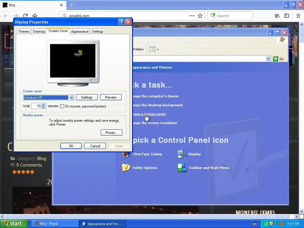This screenshot has height=228, width=304.
Task: Click the taskbar clock 9:24 AM
Action: [293, 224]
